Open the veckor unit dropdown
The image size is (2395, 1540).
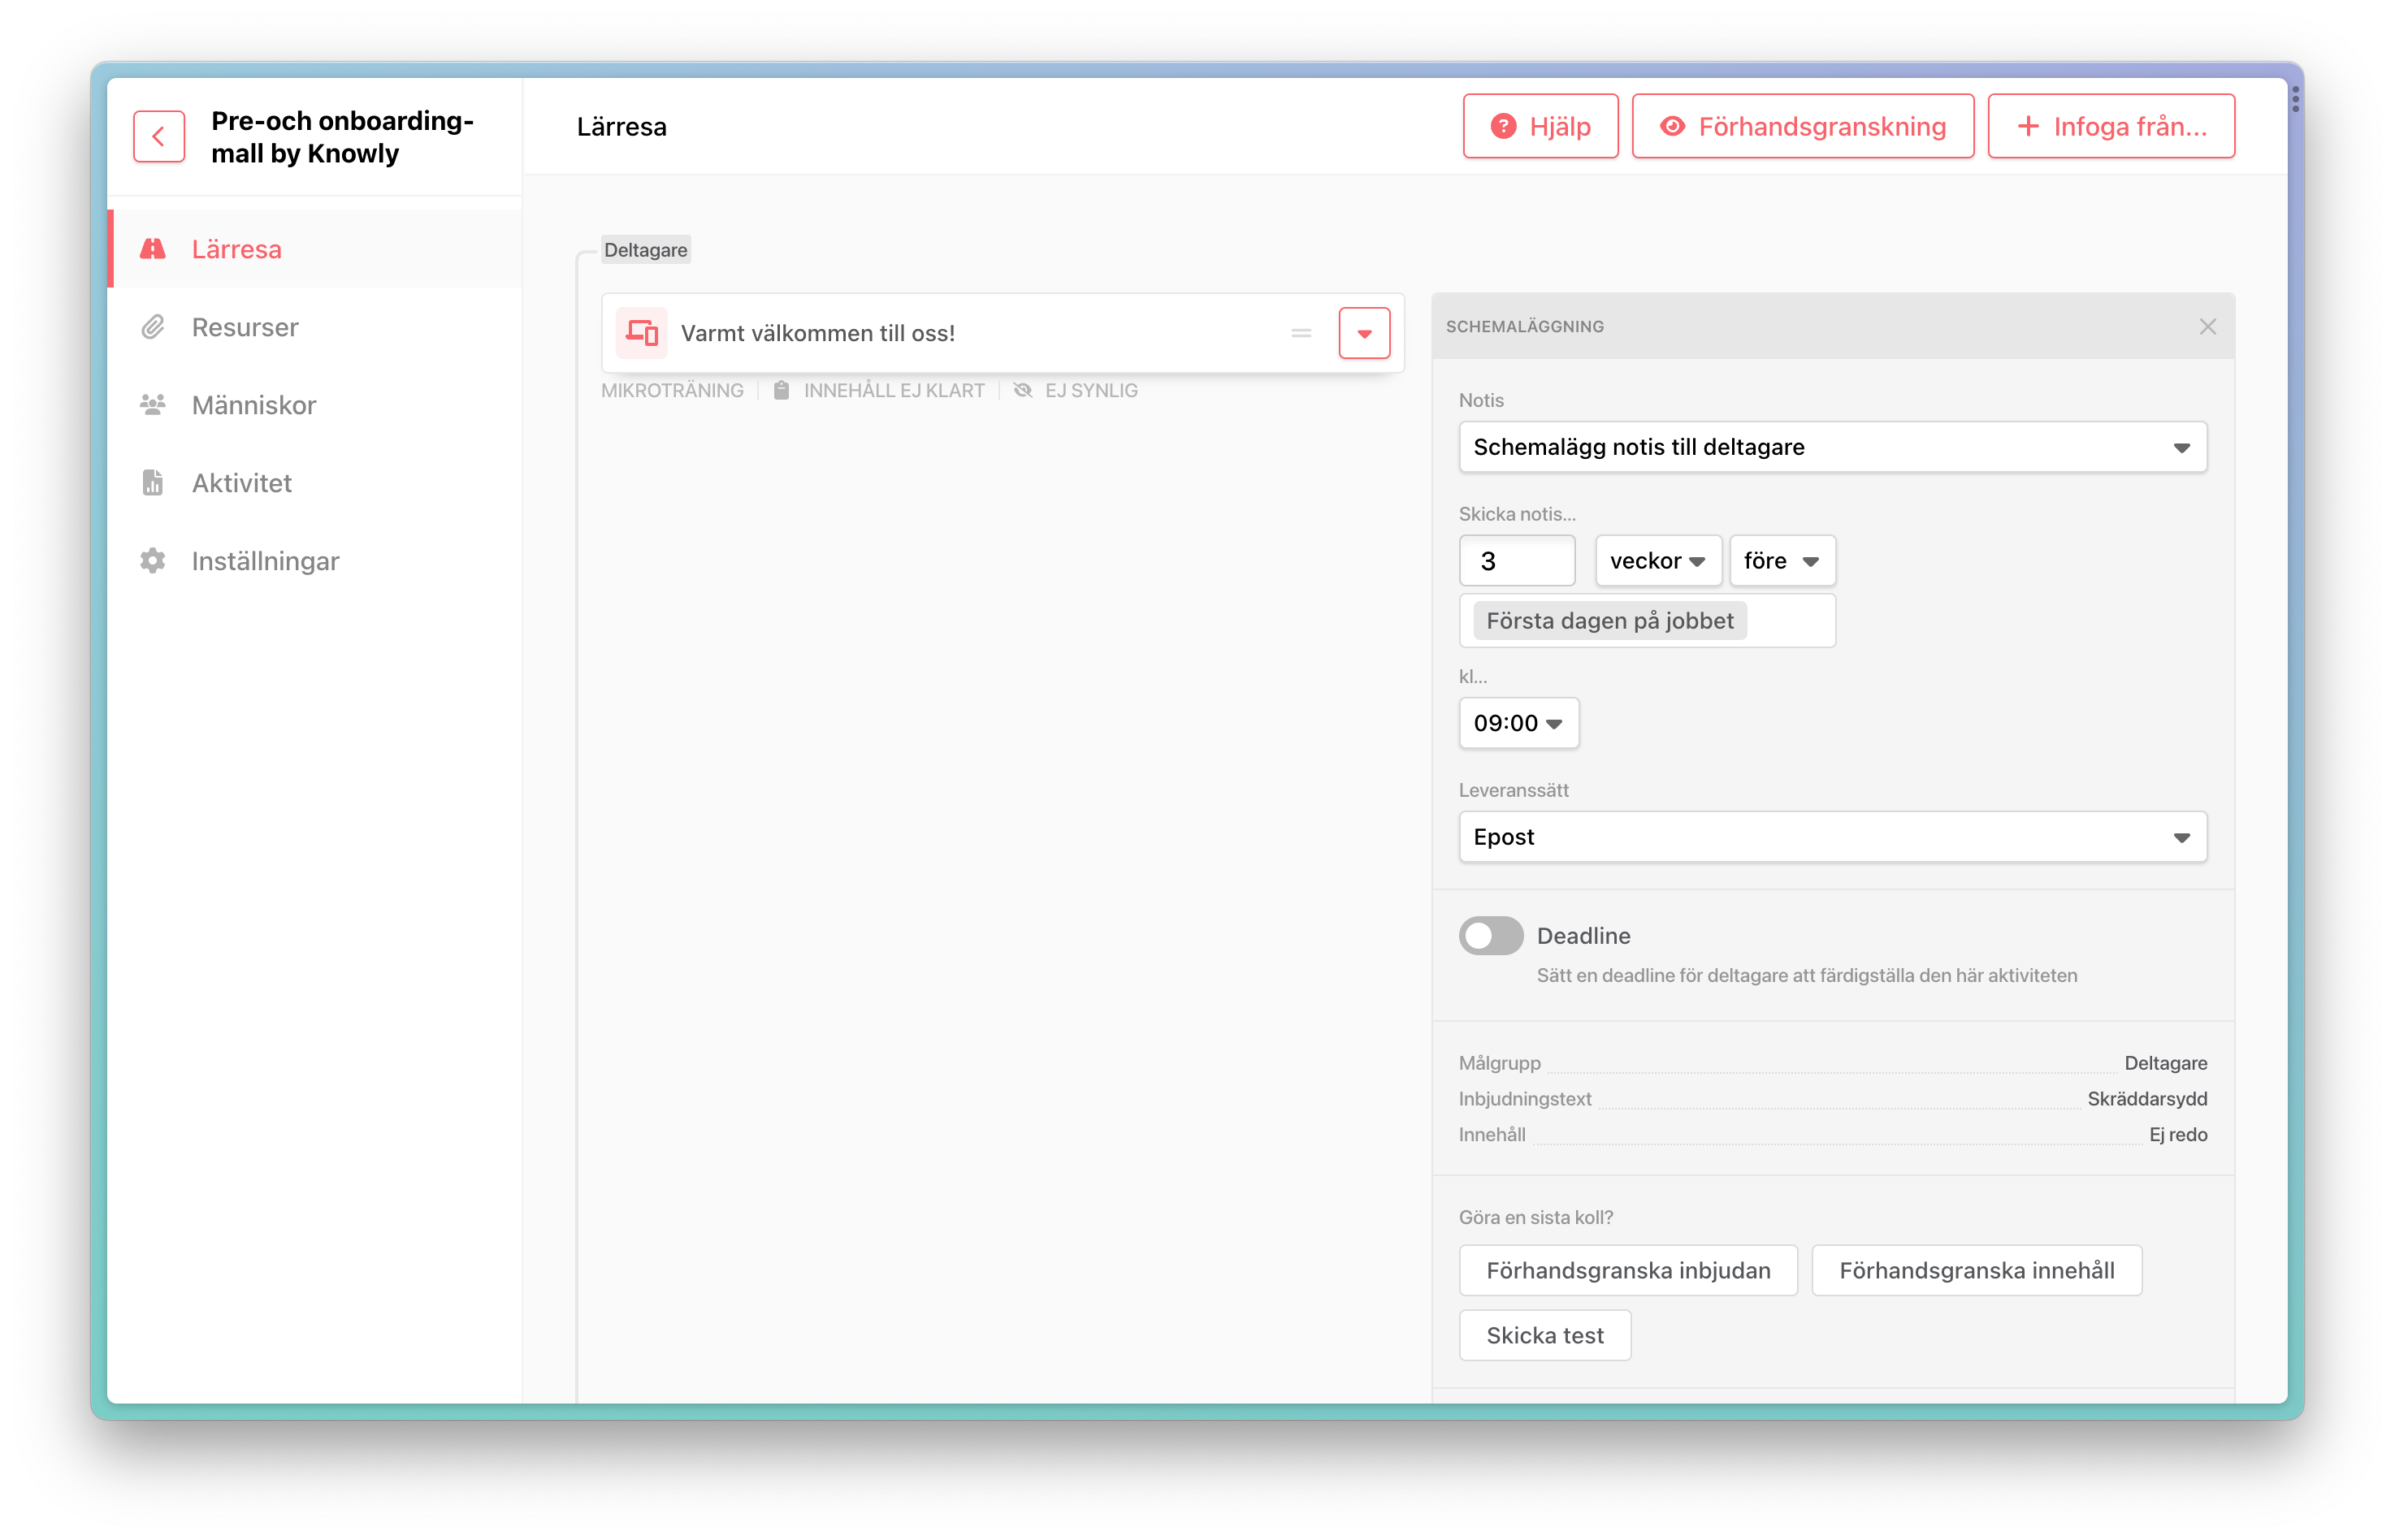coord(1657,561)
